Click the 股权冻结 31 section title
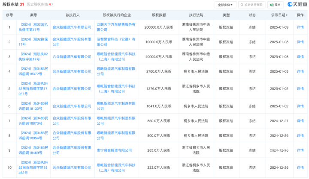309x179 pixels. tap(13, 4)
